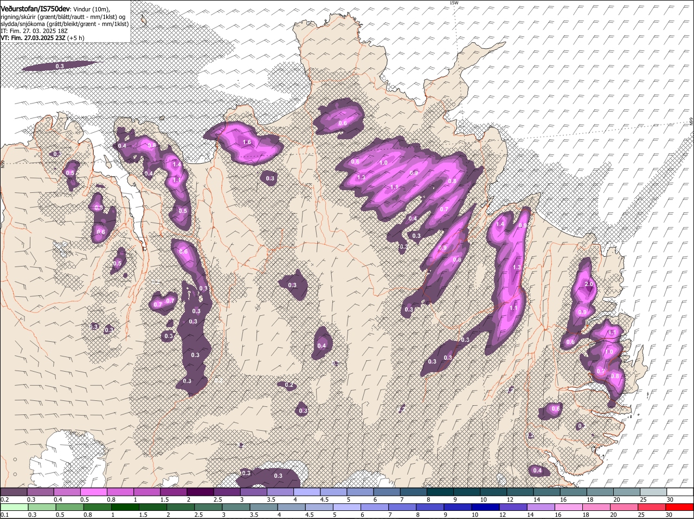Click the 0.3 value on the narrow offshore band
Image resolution: width=694 pixels, height=519 pixels.
point(60,66)
